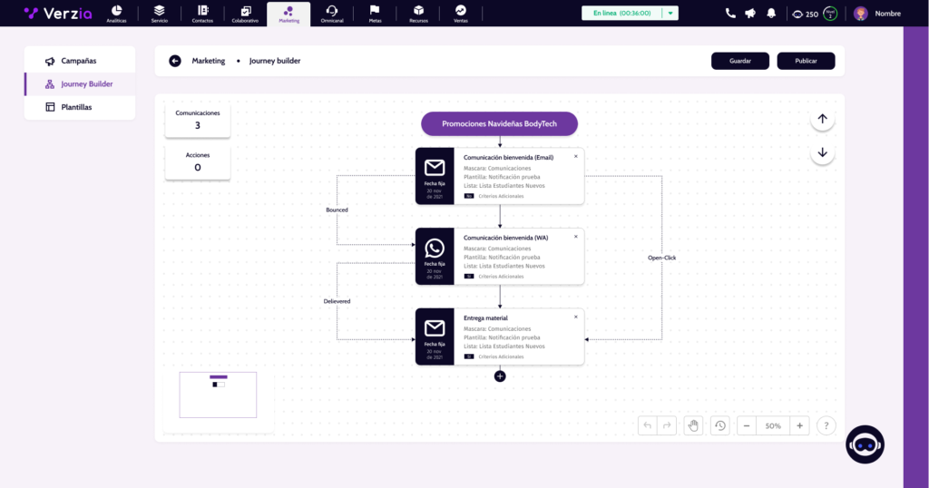Open the Colaborativo section

click(245, 14)
